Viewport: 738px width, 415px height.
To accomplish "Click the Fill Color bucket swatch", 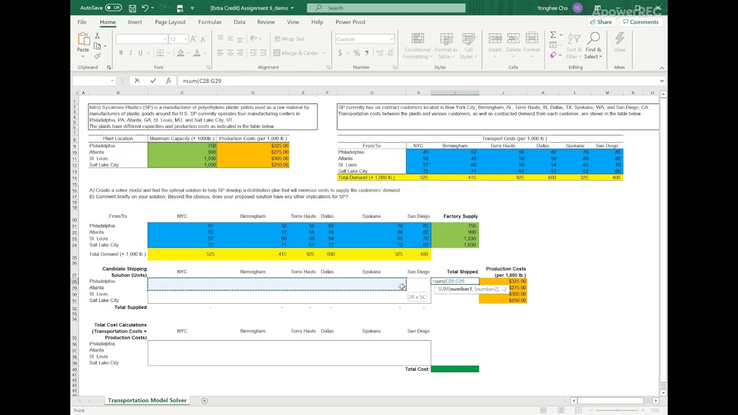I will pos(180,53).
